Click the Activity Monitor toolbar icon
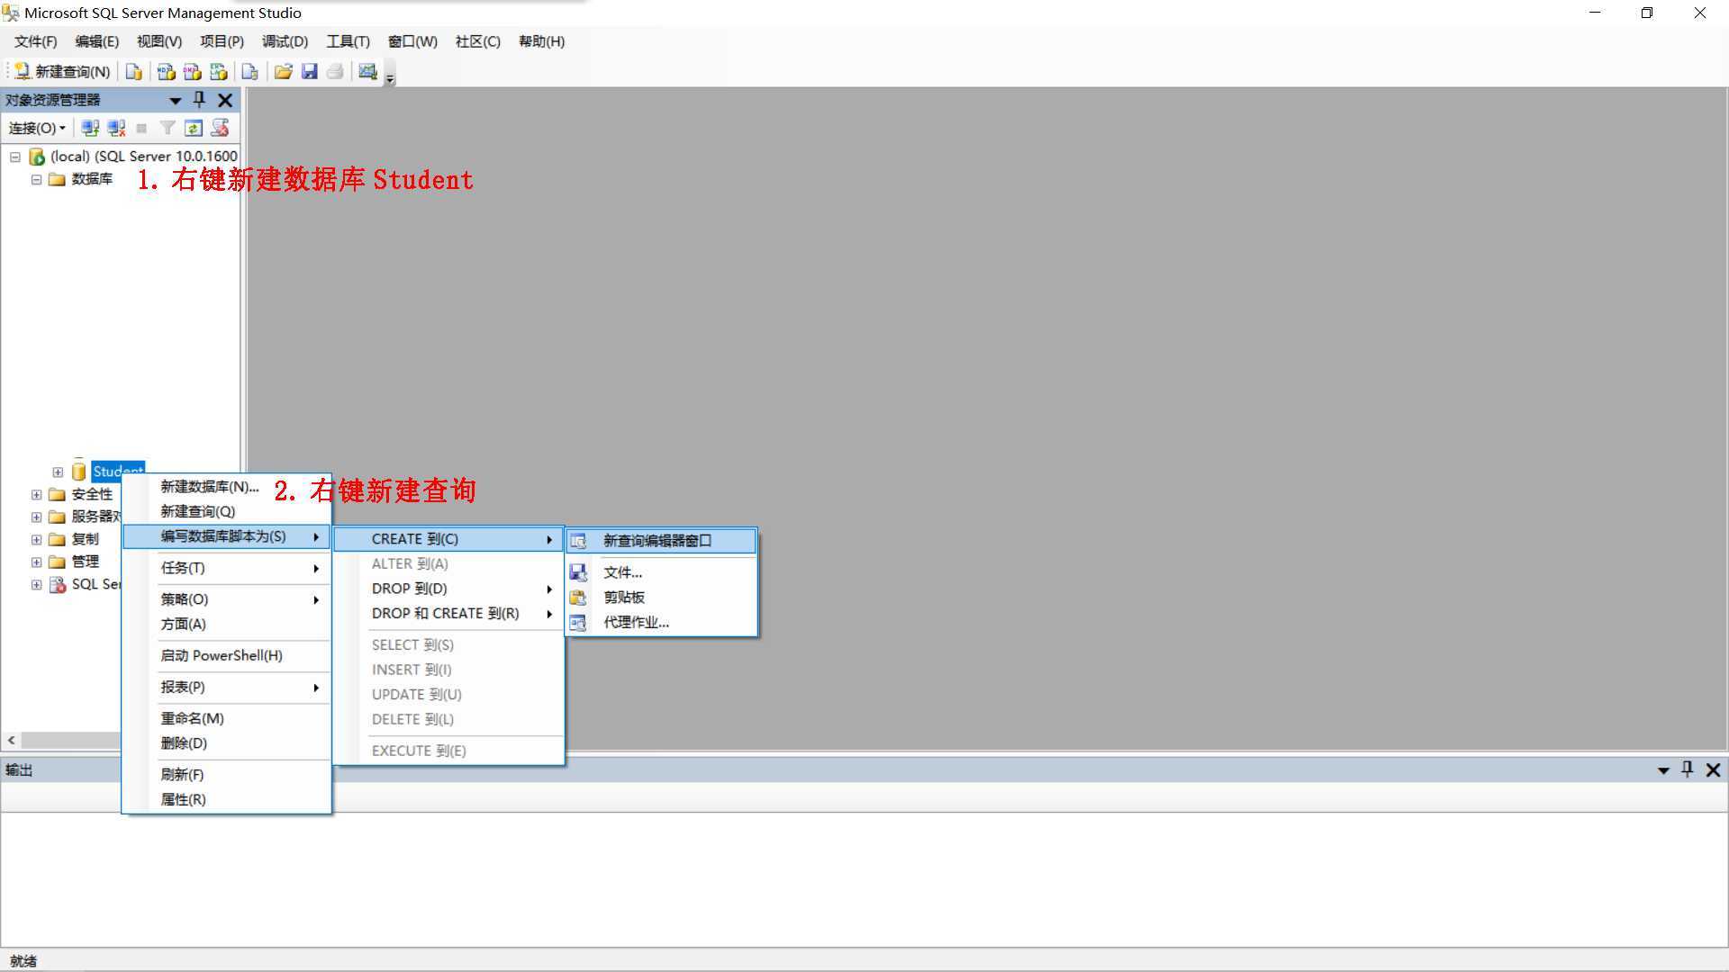 click(367, 72)
